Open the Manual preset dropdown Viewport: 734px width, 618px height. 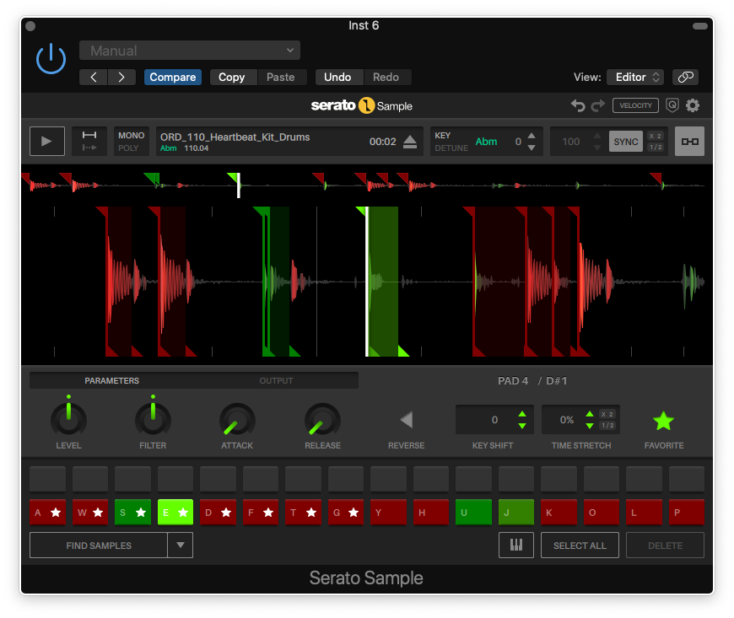(x=190, y=51)
